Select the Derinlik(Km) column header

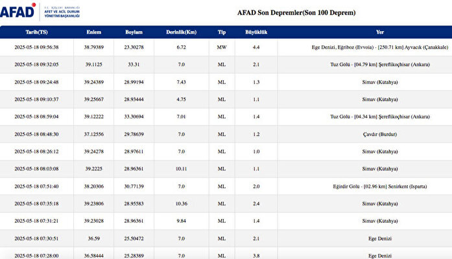(182, 32)
